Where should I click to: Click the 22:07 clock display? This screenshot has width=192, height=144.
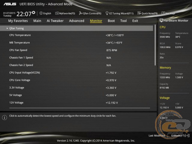(x=24, y=14)
